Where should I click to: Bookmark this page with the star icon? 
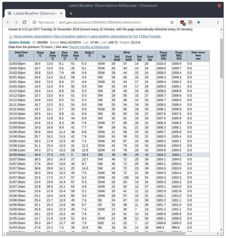(172, 22)
